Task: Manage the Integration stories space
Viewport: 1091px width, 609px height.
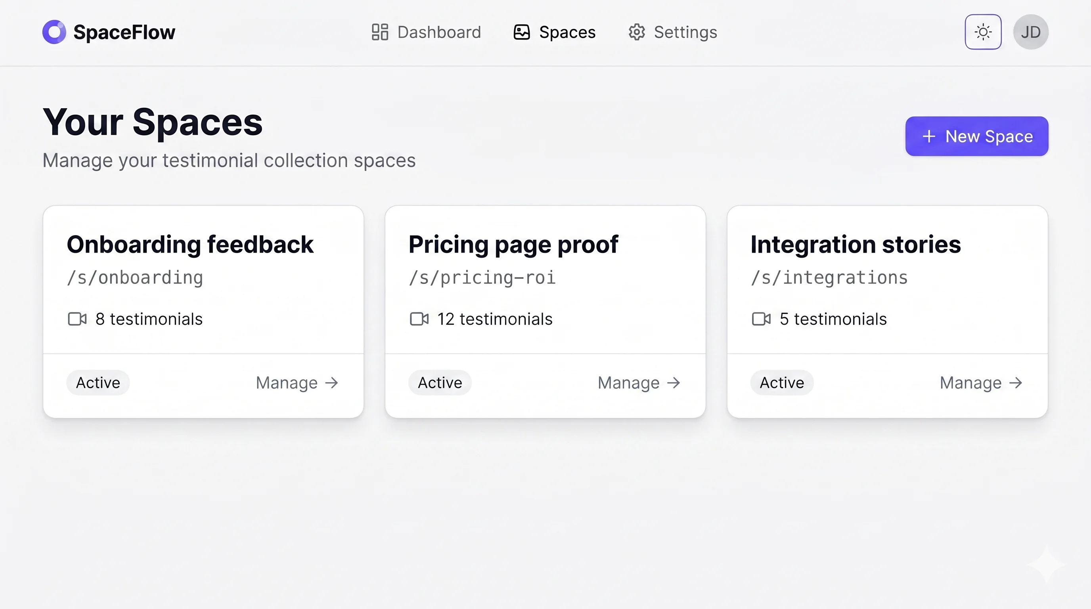Action: click(981, 383)
